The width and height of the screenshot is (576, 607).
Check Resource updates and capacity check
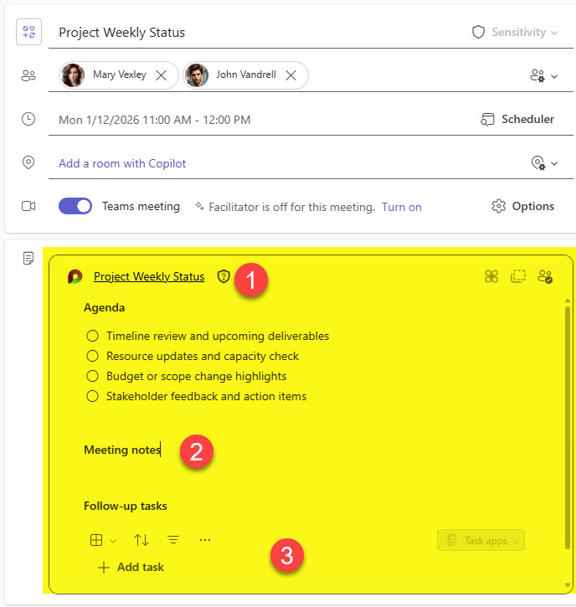click(92, 356)
